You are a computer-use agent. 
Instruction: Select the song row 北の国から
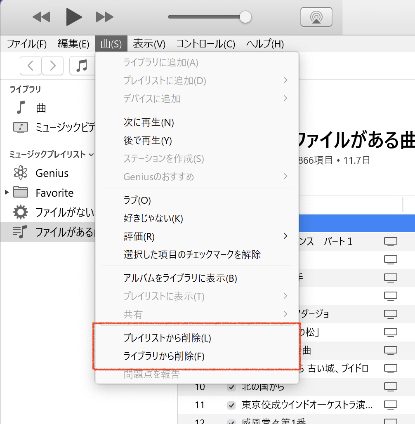296,387
